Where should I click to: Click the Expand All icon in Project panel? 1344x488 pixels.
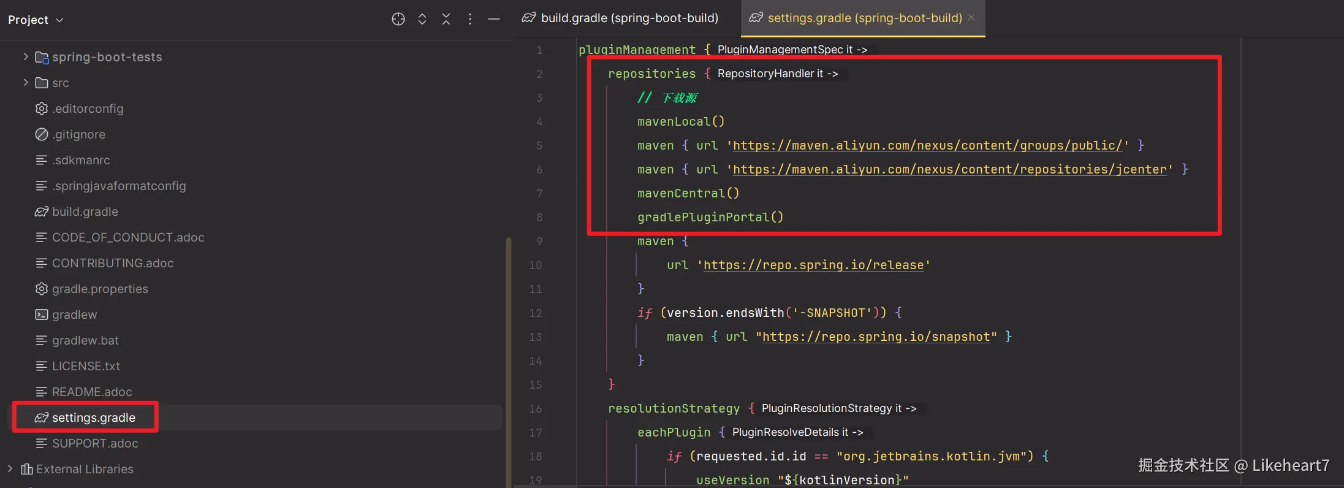[x=422, y=19]
